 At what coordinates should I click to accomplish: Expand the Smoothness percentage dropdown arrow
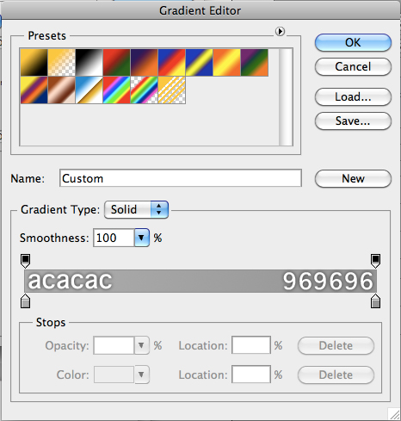pyautogui.click(x=142, y=238)
